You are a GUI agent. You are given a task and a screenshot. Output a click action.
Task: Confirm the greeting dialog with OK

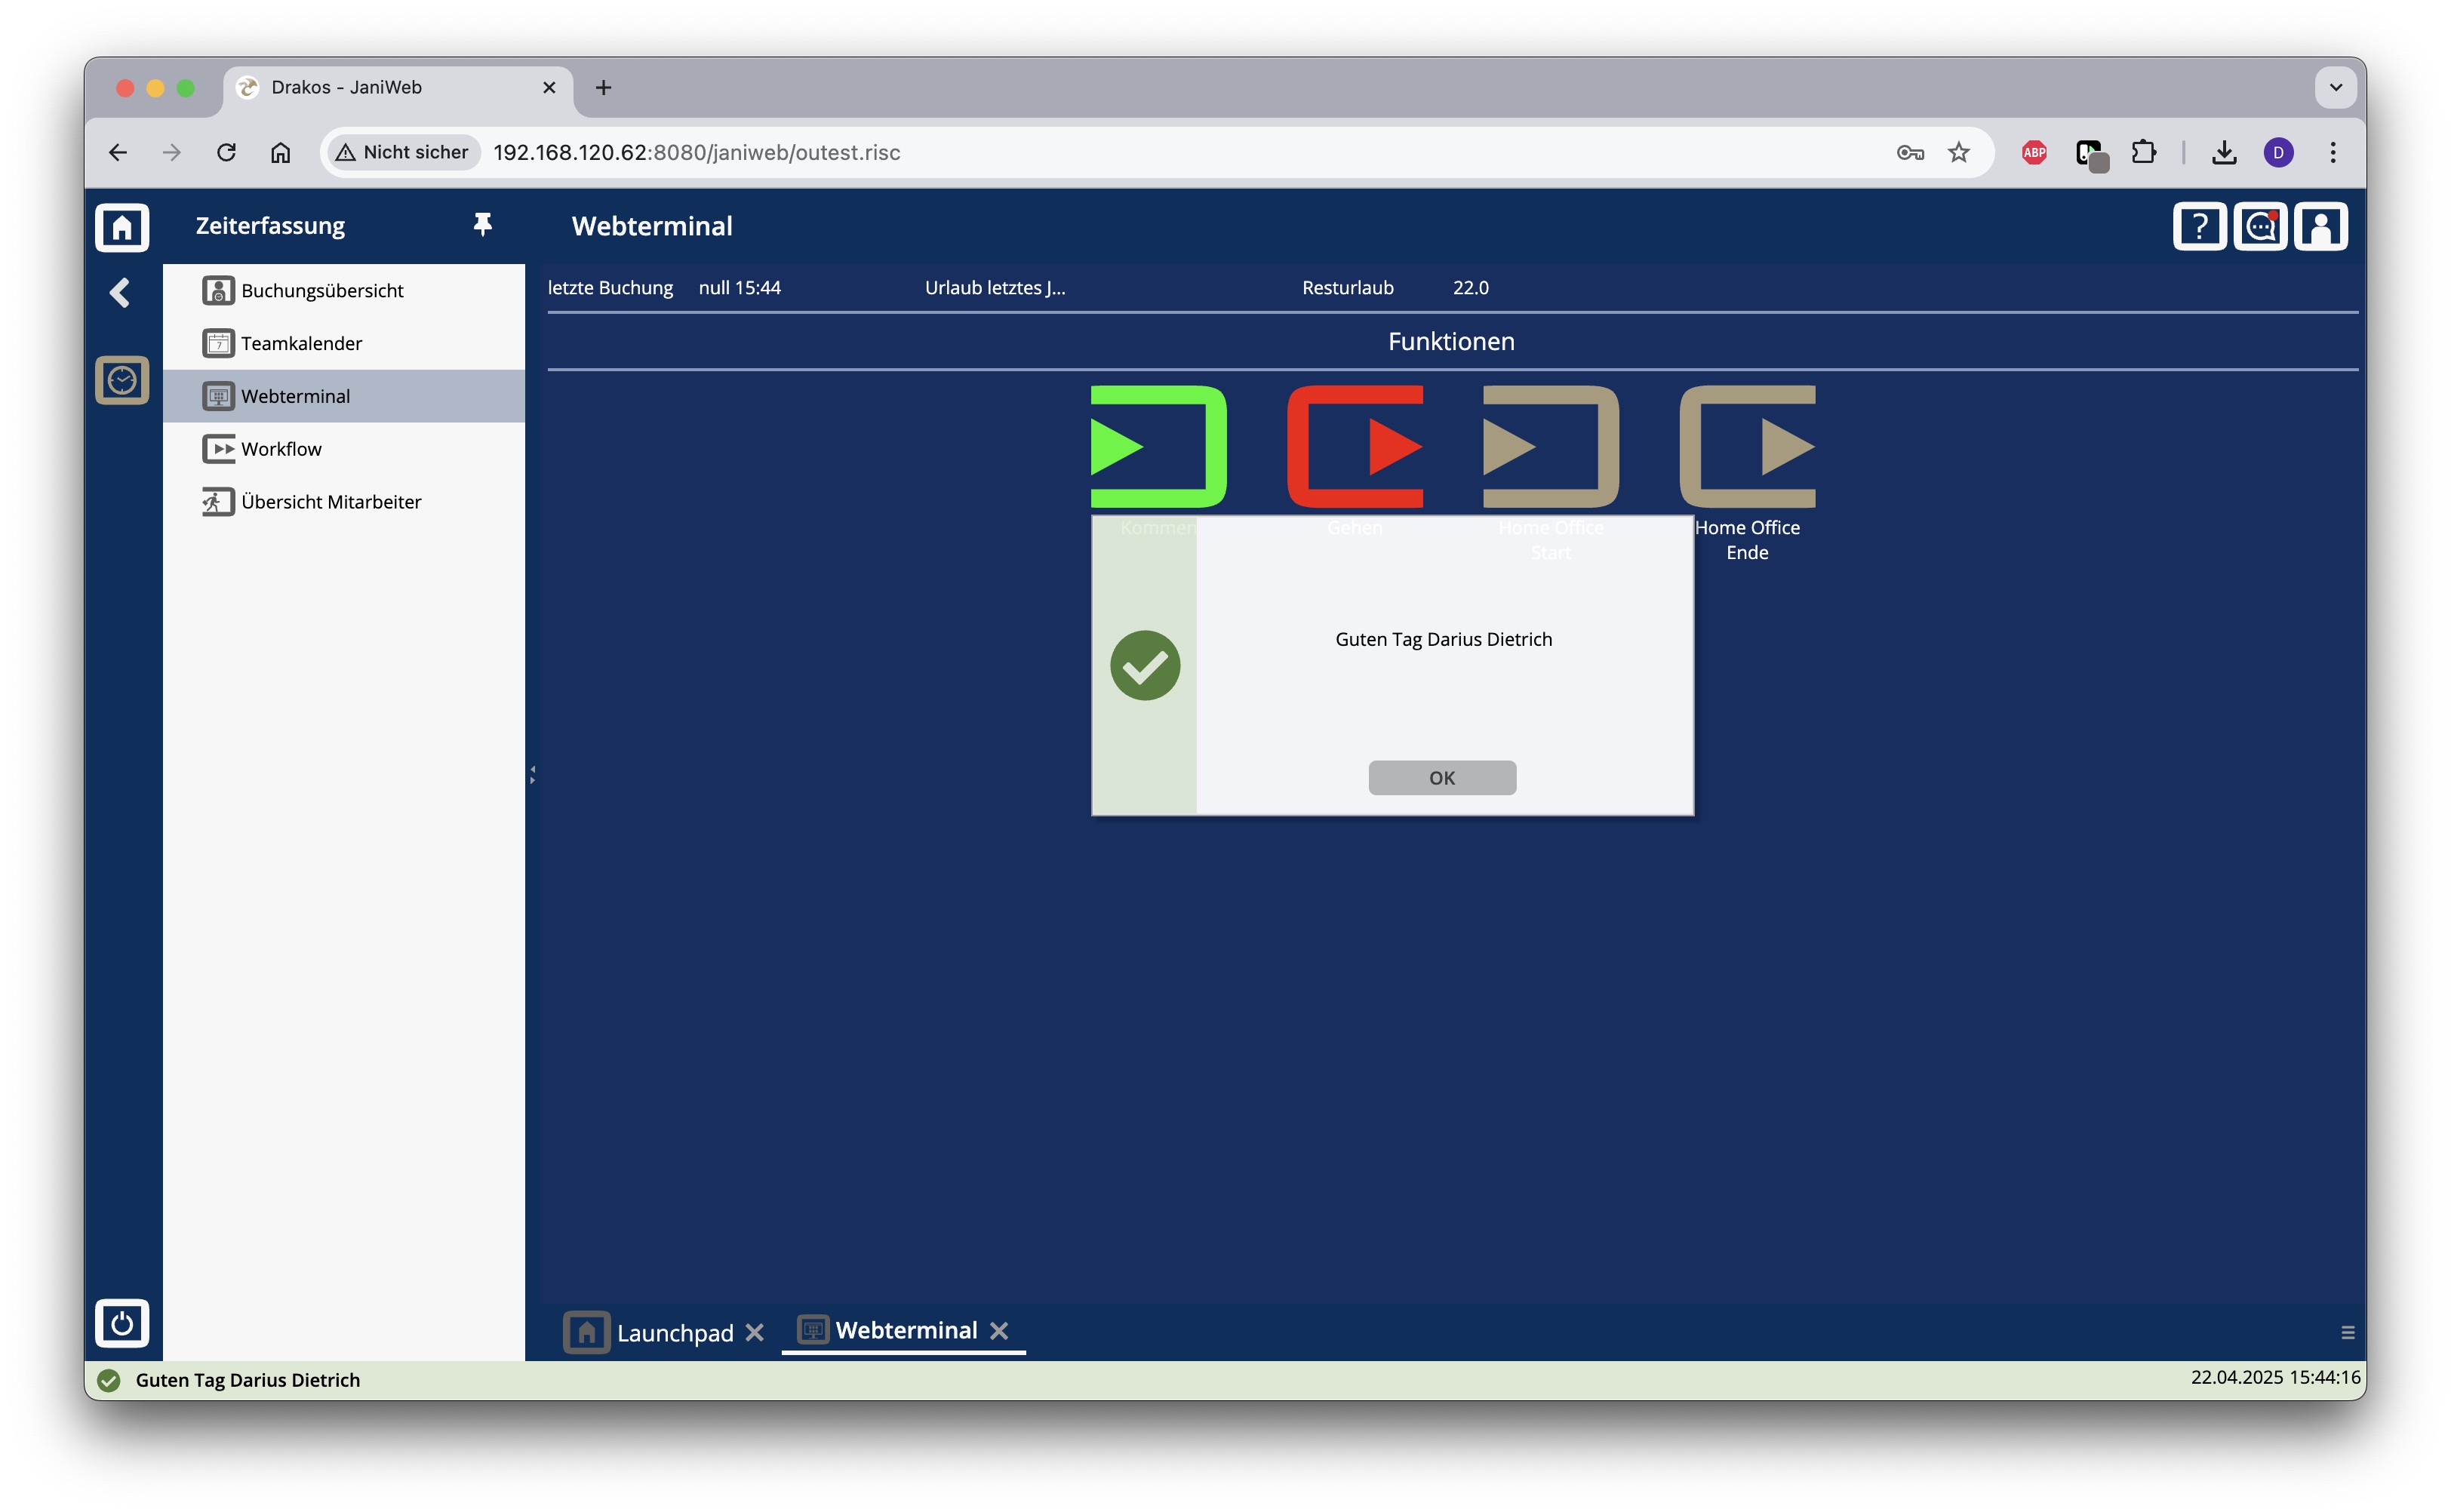[1442, 777]
